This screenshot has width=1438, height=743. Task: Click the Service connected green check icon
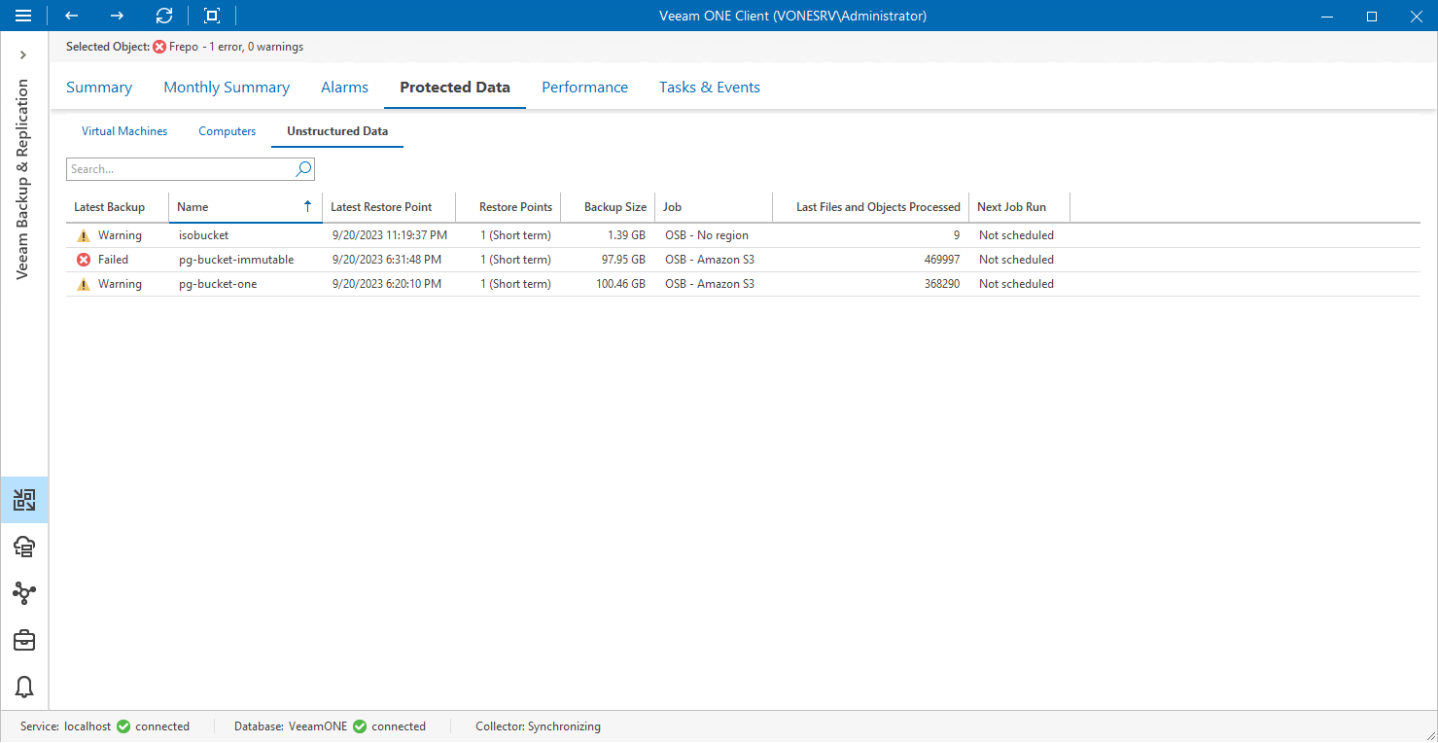tap(123, 726)
